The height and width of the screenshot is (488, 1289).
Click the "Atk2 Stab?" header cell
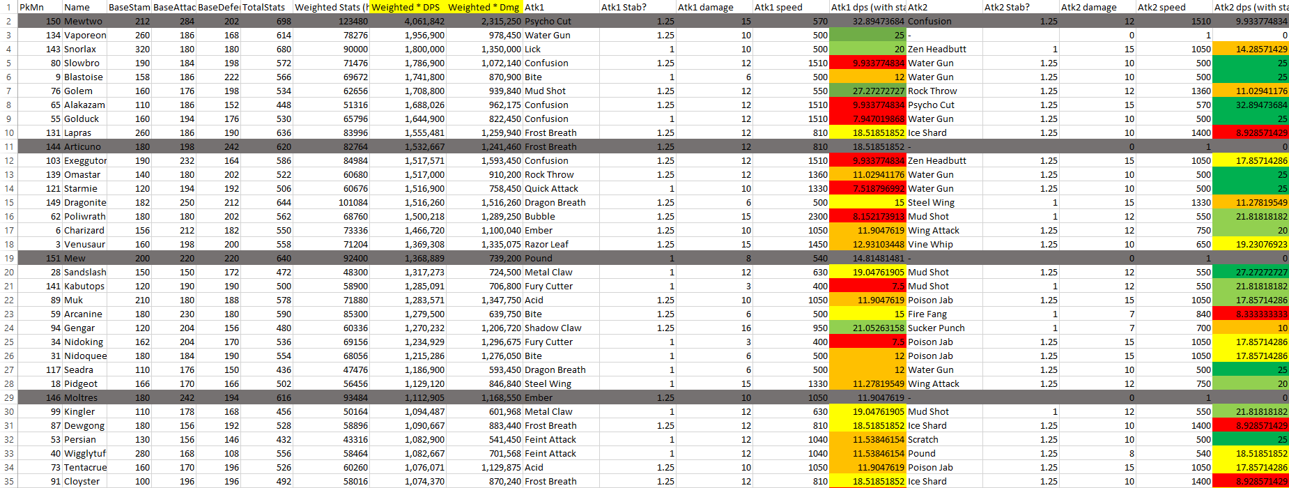1021,7
